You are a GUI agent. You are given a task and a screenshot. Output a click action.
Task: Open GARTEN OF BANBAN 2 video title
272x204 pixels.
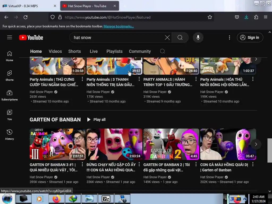167,167
